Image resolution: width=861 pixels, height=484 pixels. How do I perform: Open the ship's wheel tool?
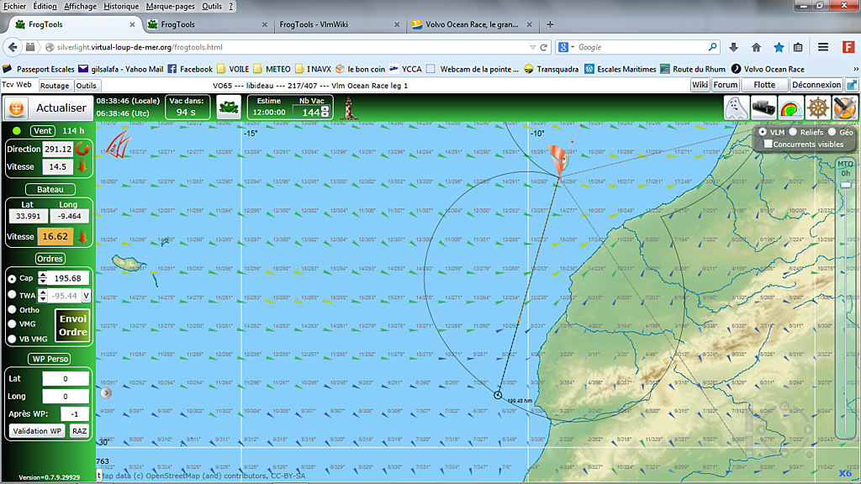point(817,108)
